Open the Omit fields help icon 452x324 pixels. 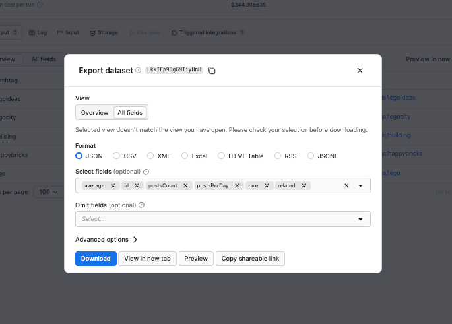[141, 205]
